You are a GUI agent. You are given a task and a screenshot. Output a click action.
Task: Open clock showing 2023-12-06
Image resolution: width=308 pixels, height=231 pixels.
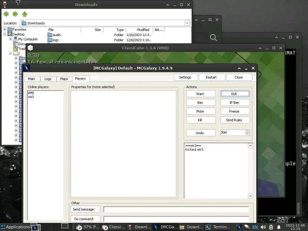295,227
